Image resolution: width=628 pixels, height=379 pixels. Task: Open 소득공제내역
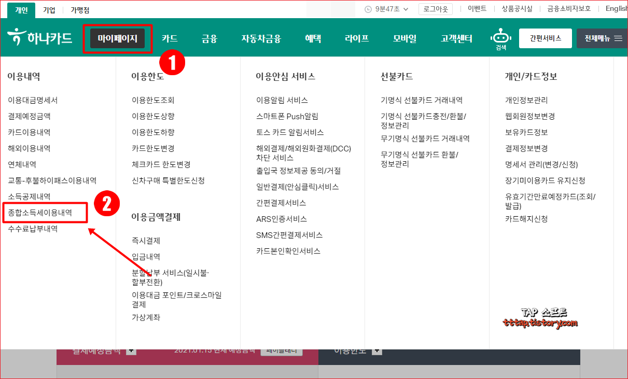[29, 196]
